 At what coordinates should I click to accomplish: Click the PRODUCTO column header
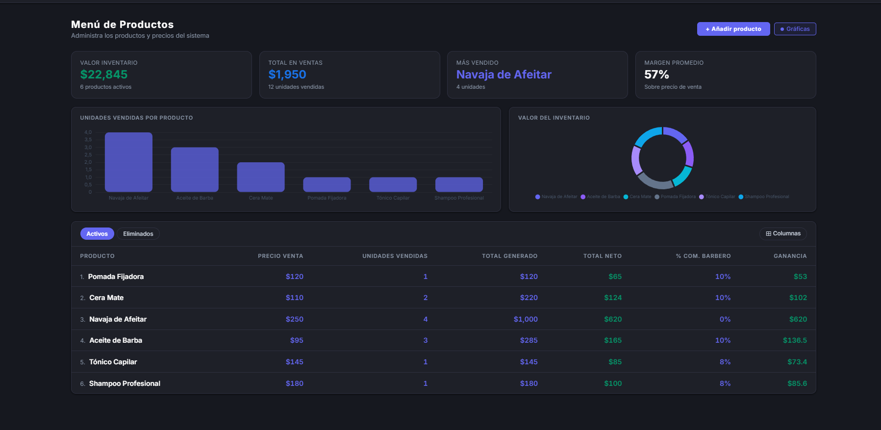click(x=98, y=256)
